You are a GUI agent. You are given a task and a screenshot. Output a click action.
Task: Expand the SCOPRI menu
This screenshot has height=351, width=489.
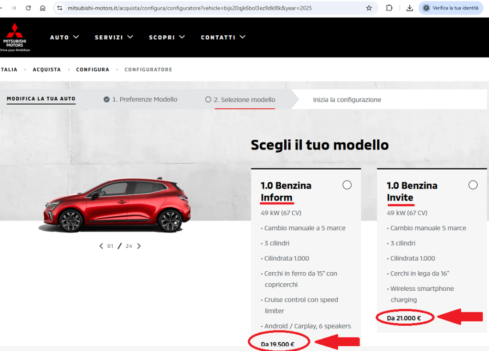coord(167,37)
